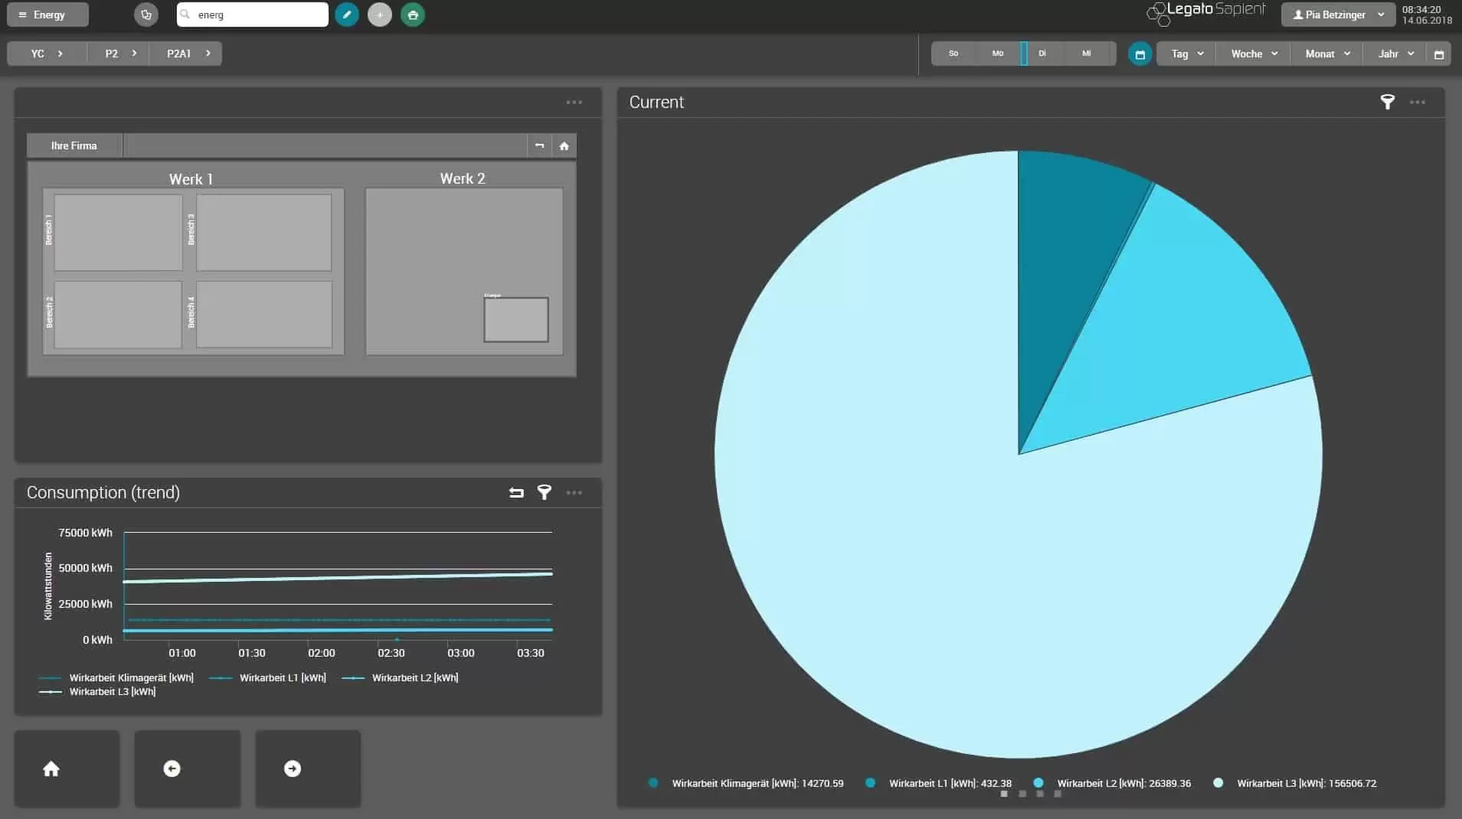
Task: Open the Pia Betzinger user dropdown
Action: point(1338,15)
